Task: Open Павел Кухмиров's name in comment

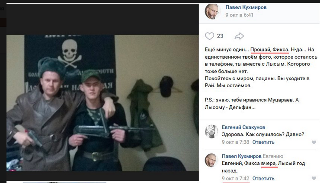Action: click(x=242, y=156)
